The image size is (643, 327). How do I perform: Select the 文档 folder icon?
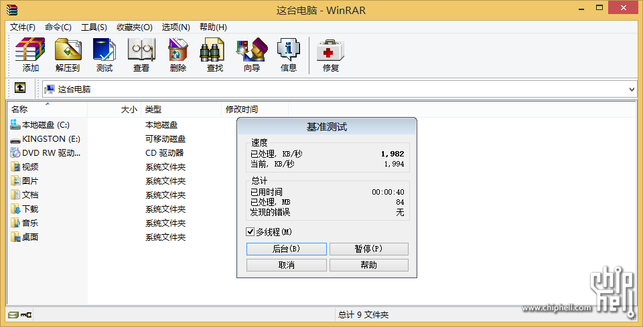tap(15, 195)
